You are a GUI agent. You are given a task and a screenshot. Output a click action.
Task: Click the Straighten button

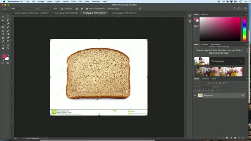click(x=67, y=9)
